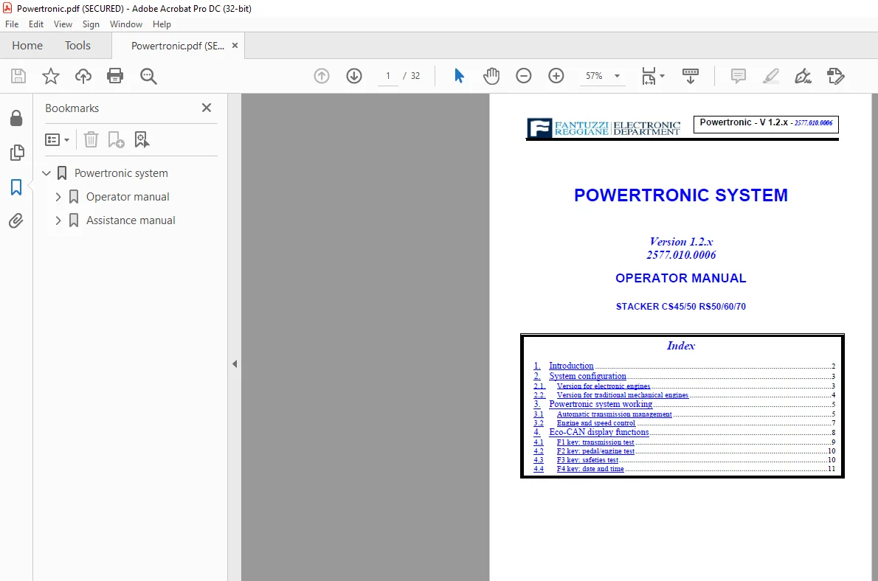This screenshot has height=581, width=878.
Task: Open the sign document pen tool
Action: (803, 76)
